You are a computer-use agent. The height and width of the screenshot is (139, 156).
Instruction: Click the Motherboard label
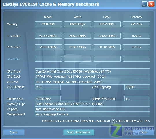click(16, 114)
